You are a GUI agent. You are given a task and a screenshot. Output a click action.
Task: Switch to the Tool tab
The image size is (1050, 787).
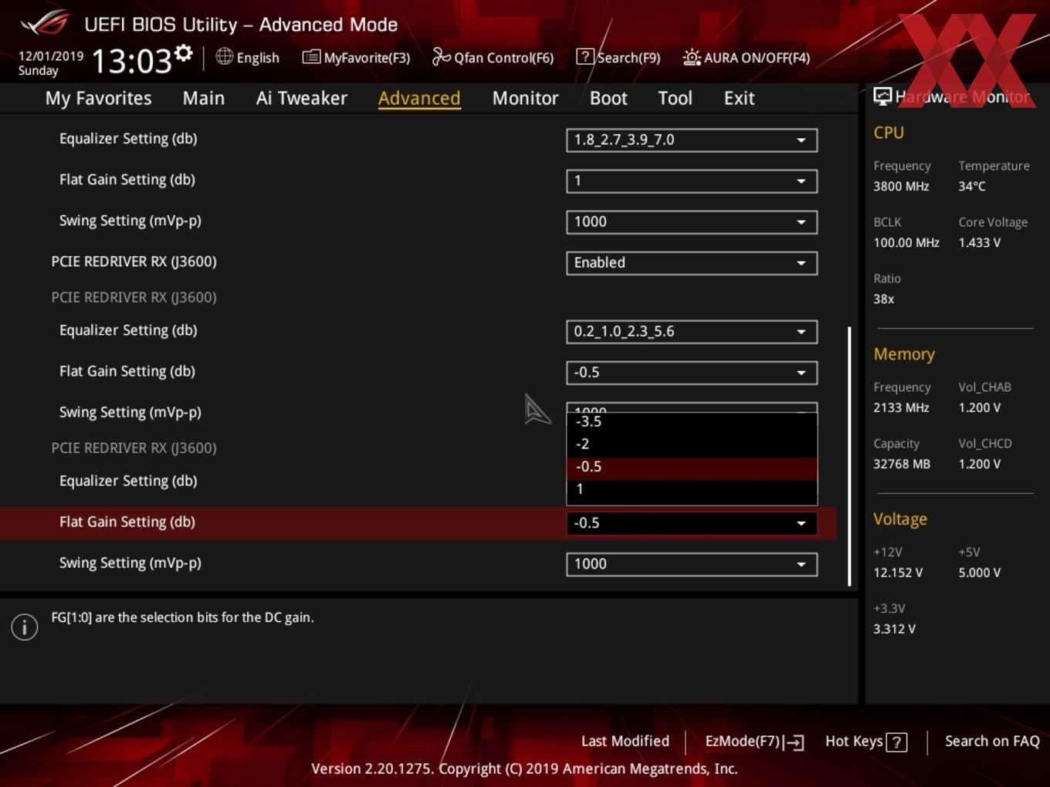pos(675,98)
